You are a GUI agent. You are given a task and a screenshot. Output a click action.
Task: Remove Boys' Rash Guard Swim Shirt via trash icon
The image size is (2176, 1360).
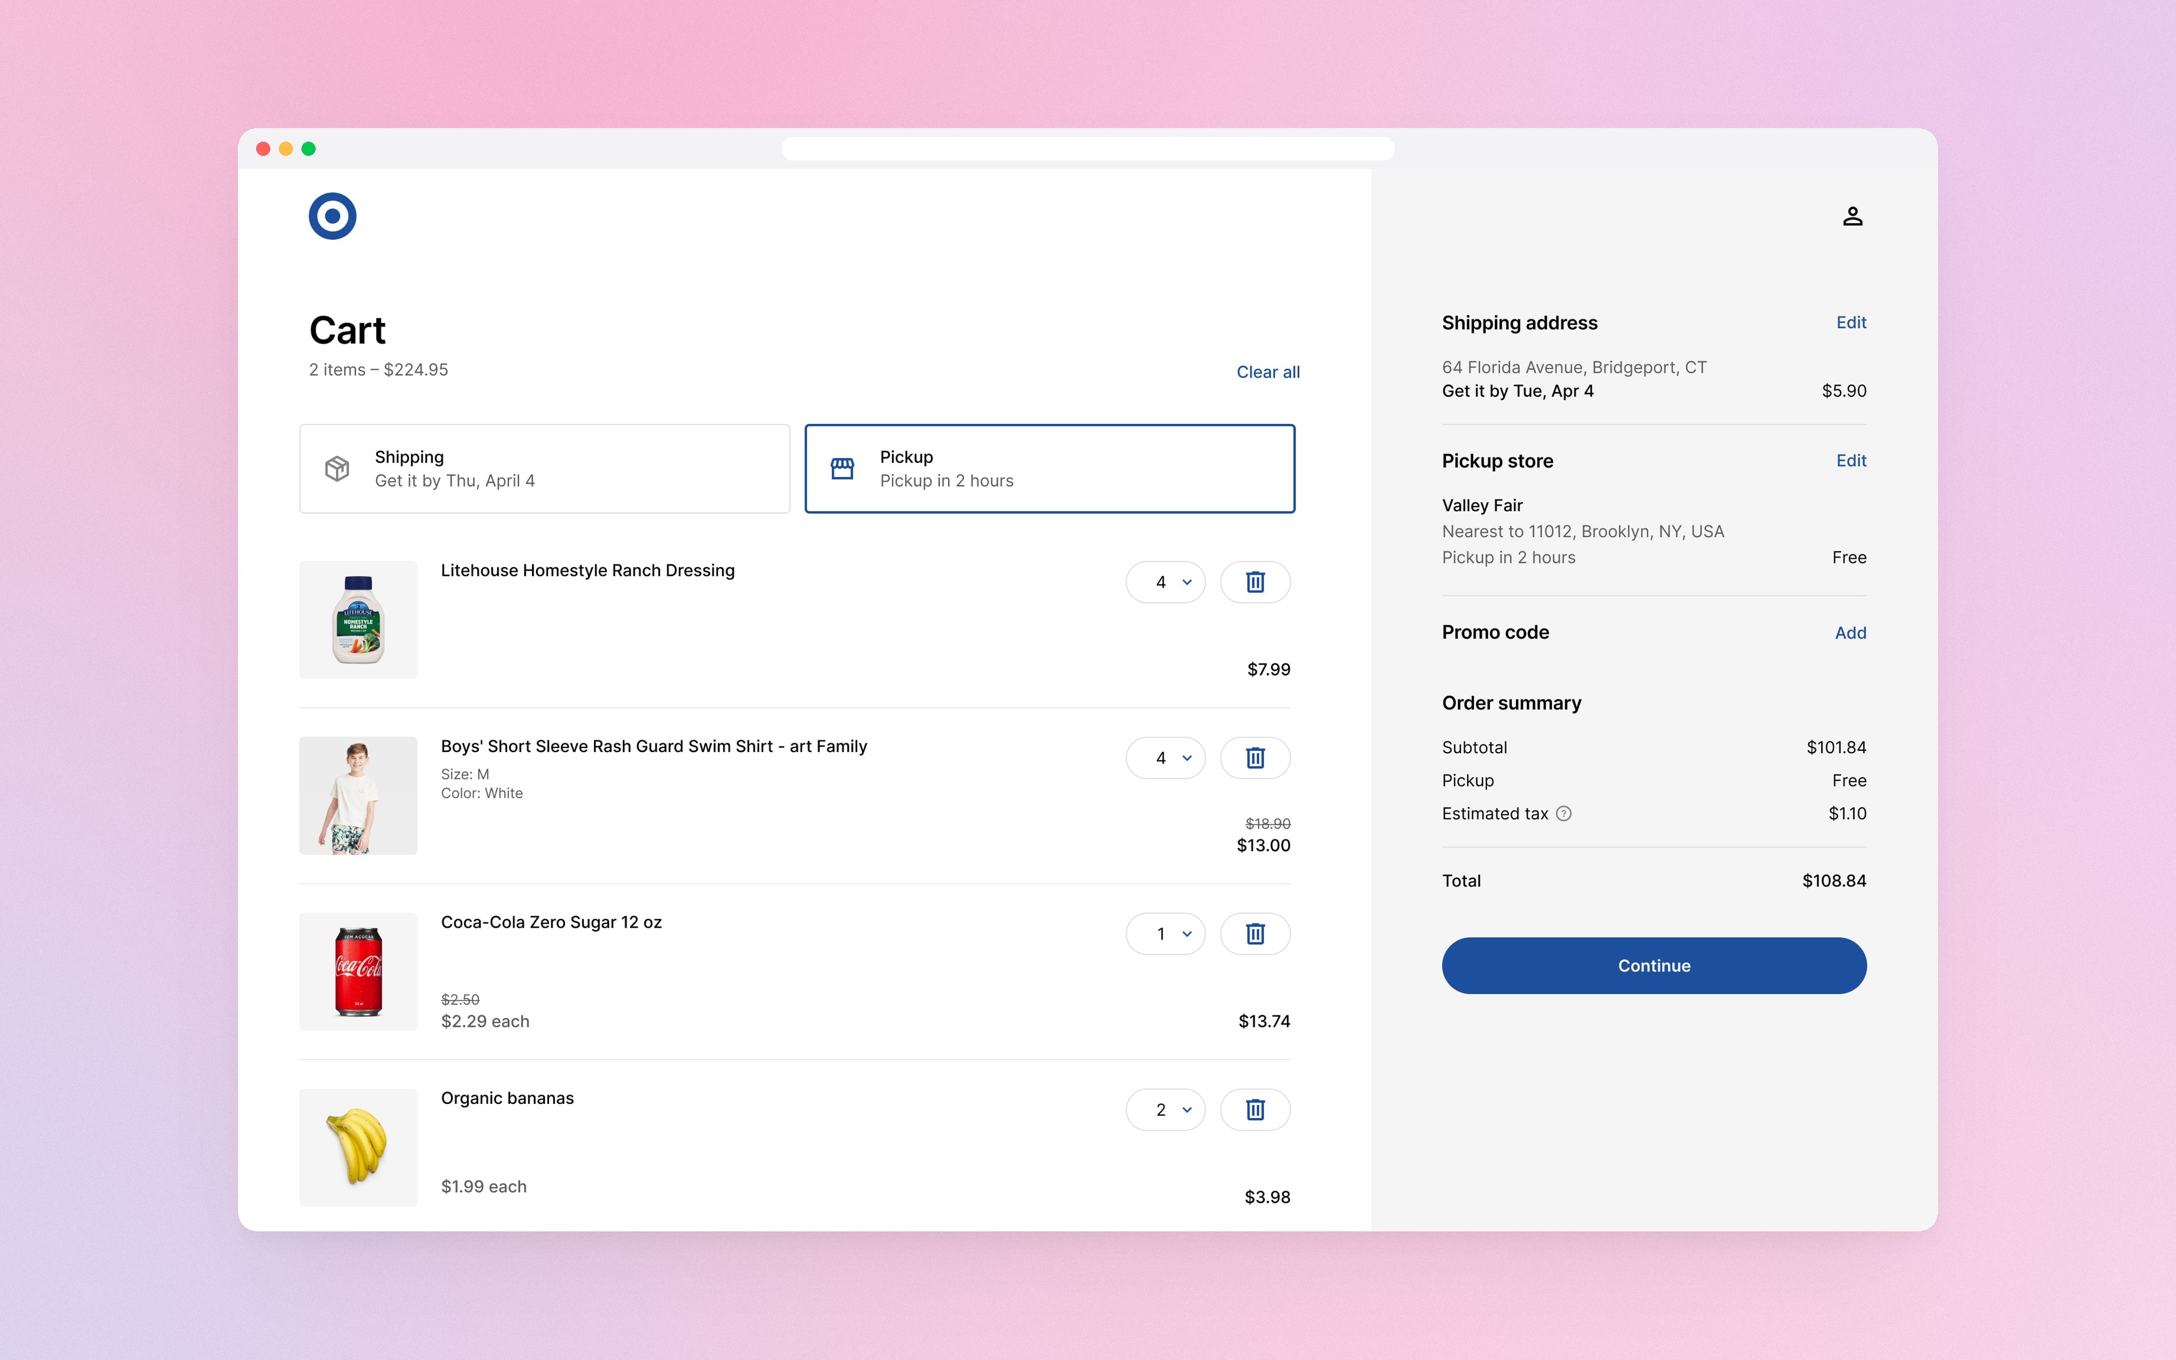click(x=1255, y=758)
